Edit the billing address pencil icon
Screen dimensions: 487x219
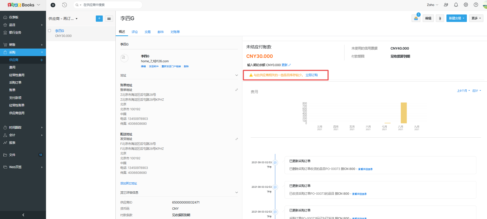pos(237,90)
